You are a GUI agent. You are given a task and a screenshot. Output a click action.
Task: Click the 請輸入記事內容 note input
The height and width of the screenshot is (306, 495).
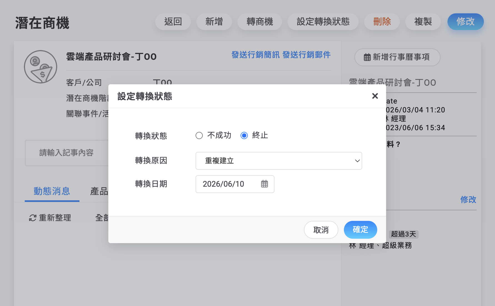pos(67,153)
